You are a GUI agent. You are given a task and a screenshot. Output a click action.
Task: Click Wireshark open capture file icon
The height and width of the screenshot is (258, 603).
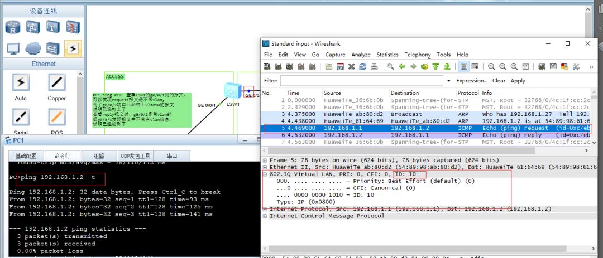tap(329, 66)
